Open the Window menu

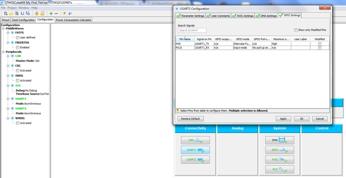[x=24, y=8]
